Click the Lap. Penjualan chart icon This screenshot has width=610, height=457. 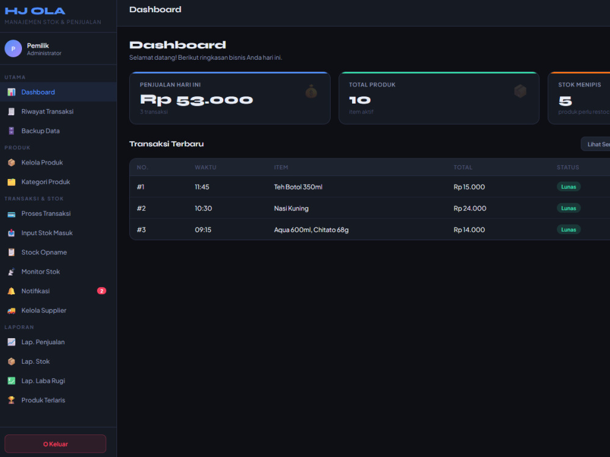point(11,342)
